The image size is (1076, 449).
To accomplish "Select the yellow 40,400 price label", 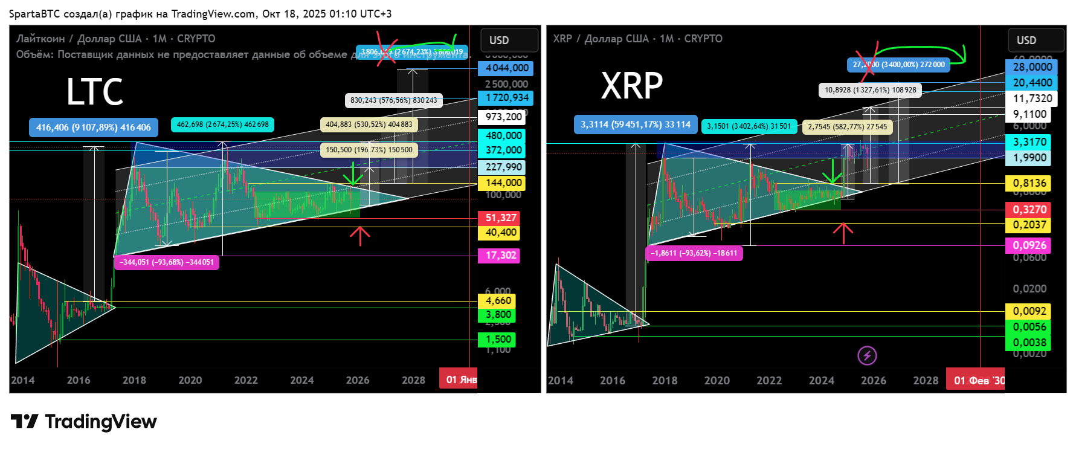I will click(x=499, y=232).
